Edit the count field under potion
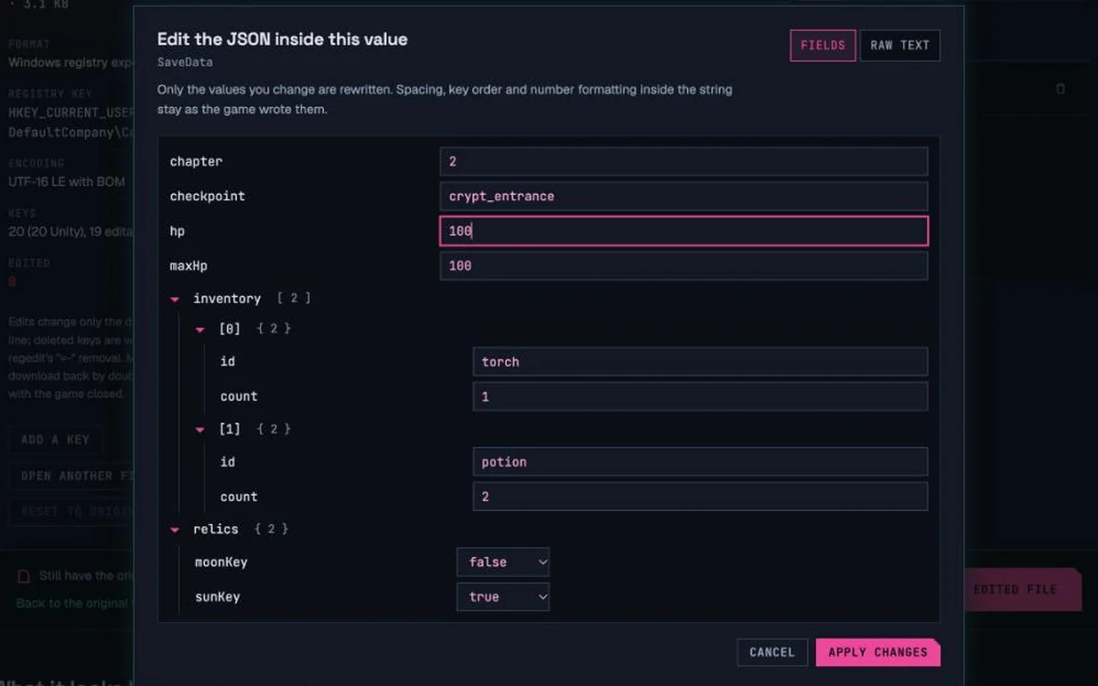The width and height of the screenshot is (1098, 686). [x=700, y=497]
